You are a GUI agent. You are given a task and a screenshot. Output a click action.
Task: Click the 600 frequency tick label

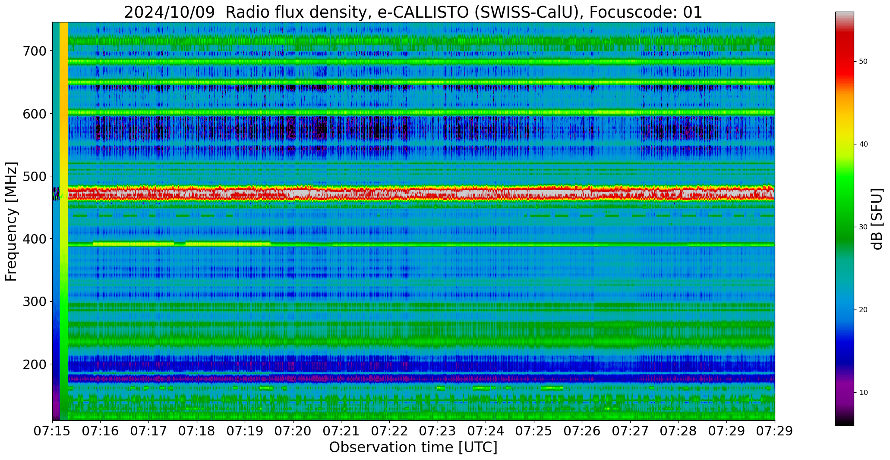(35, 113)
